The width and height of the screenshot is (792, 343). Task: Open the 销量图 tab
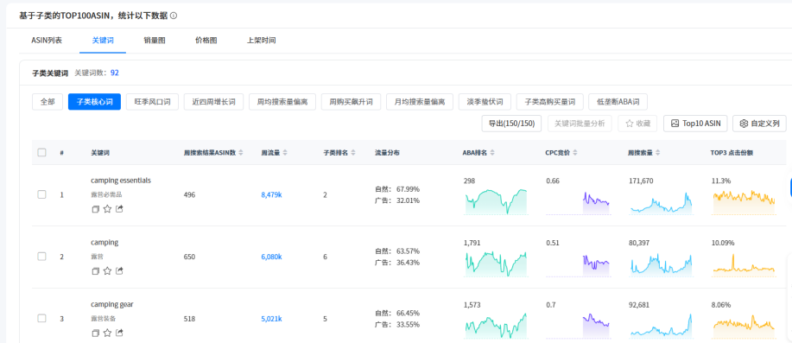(x=154, y=41)
